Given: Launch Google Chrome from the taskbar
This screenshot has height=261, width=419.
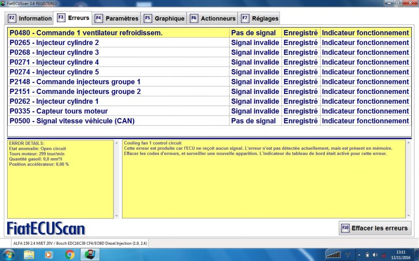Looking at the screenshot, I should [x=70, y=255].
